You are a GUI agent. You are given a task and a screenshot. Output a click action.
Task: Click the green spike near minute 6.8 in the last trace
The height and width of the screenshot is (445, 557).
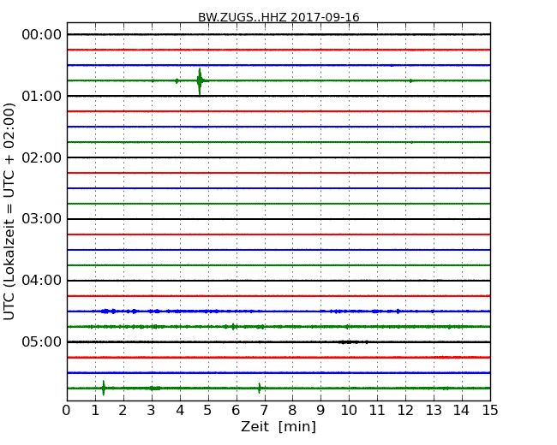pyautogui.click(x=260, y=388)
